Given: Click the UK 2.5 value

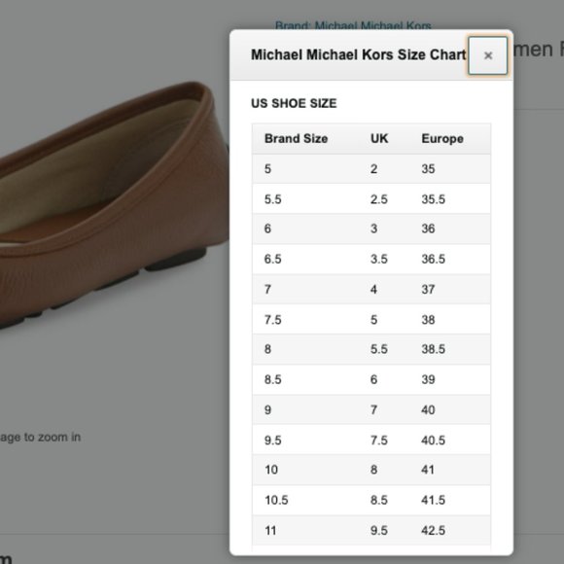Looking at the screenshot, I should tap(379, 199).
